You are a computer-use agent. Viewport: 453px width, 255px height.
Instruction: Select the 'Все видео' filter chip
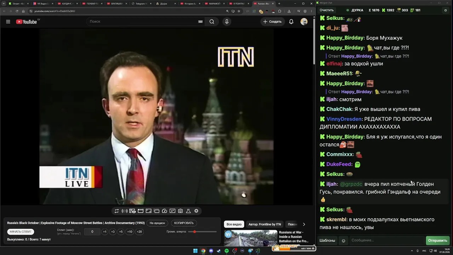tap(234, 224)
